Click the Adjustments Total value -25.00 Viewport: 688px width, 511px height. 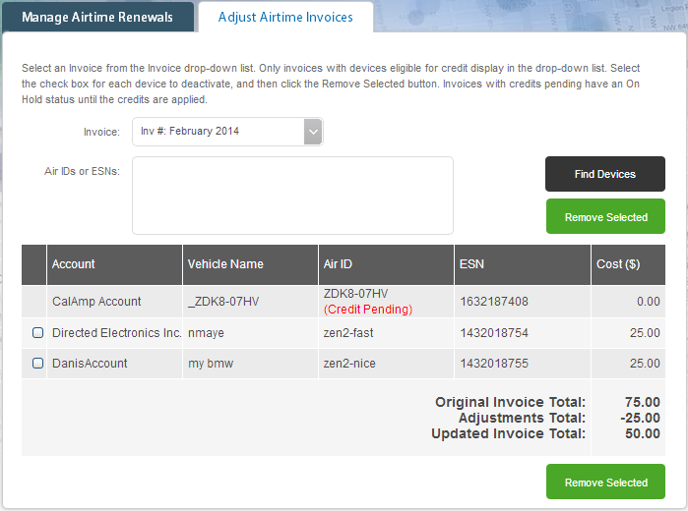(640, 418)
